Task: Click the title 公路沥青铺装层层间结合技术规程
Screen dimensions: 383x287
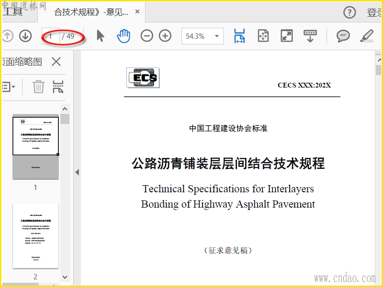Action: (228, 163)
